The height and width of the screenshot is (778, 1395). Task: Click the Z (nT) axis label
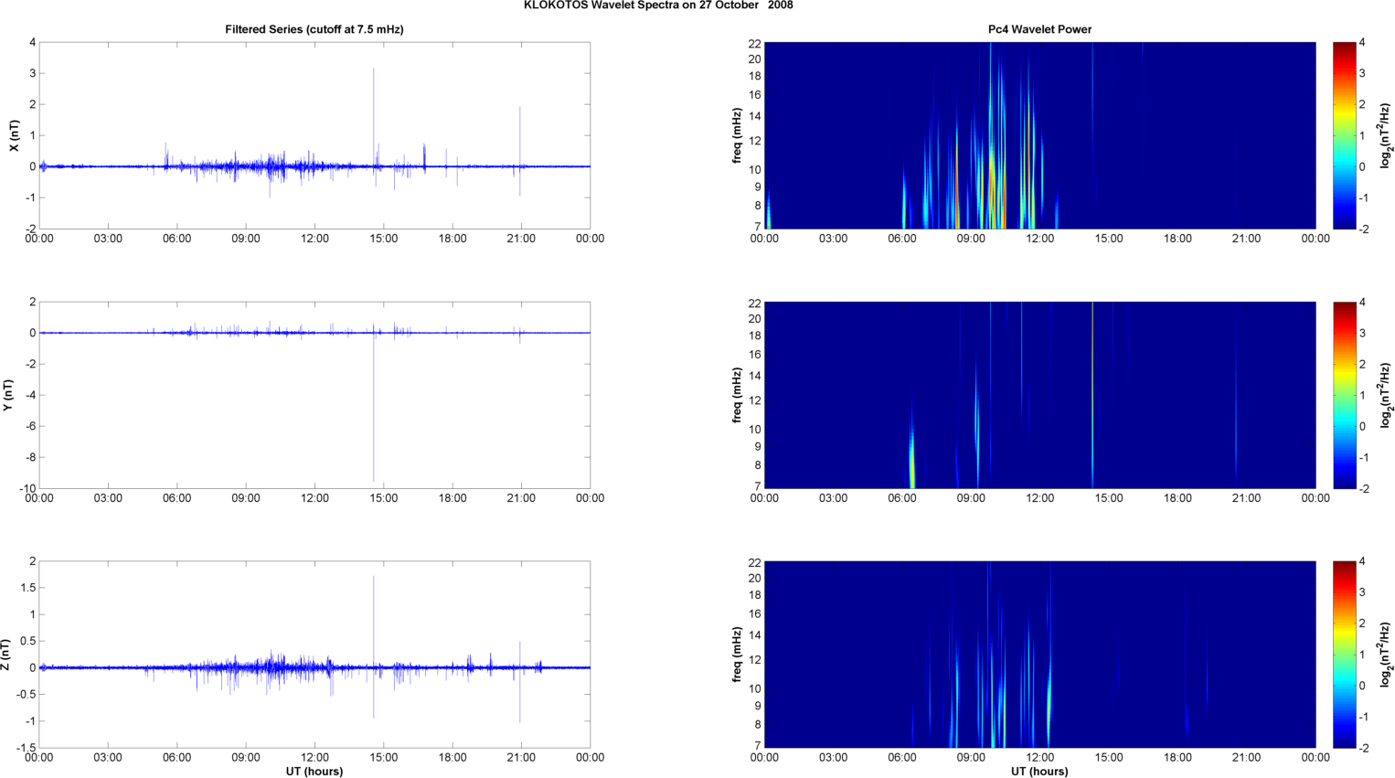click(9, 655)
